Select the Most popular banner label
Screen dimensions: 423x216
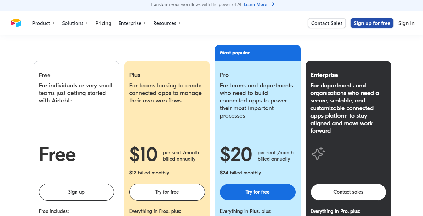234,53
